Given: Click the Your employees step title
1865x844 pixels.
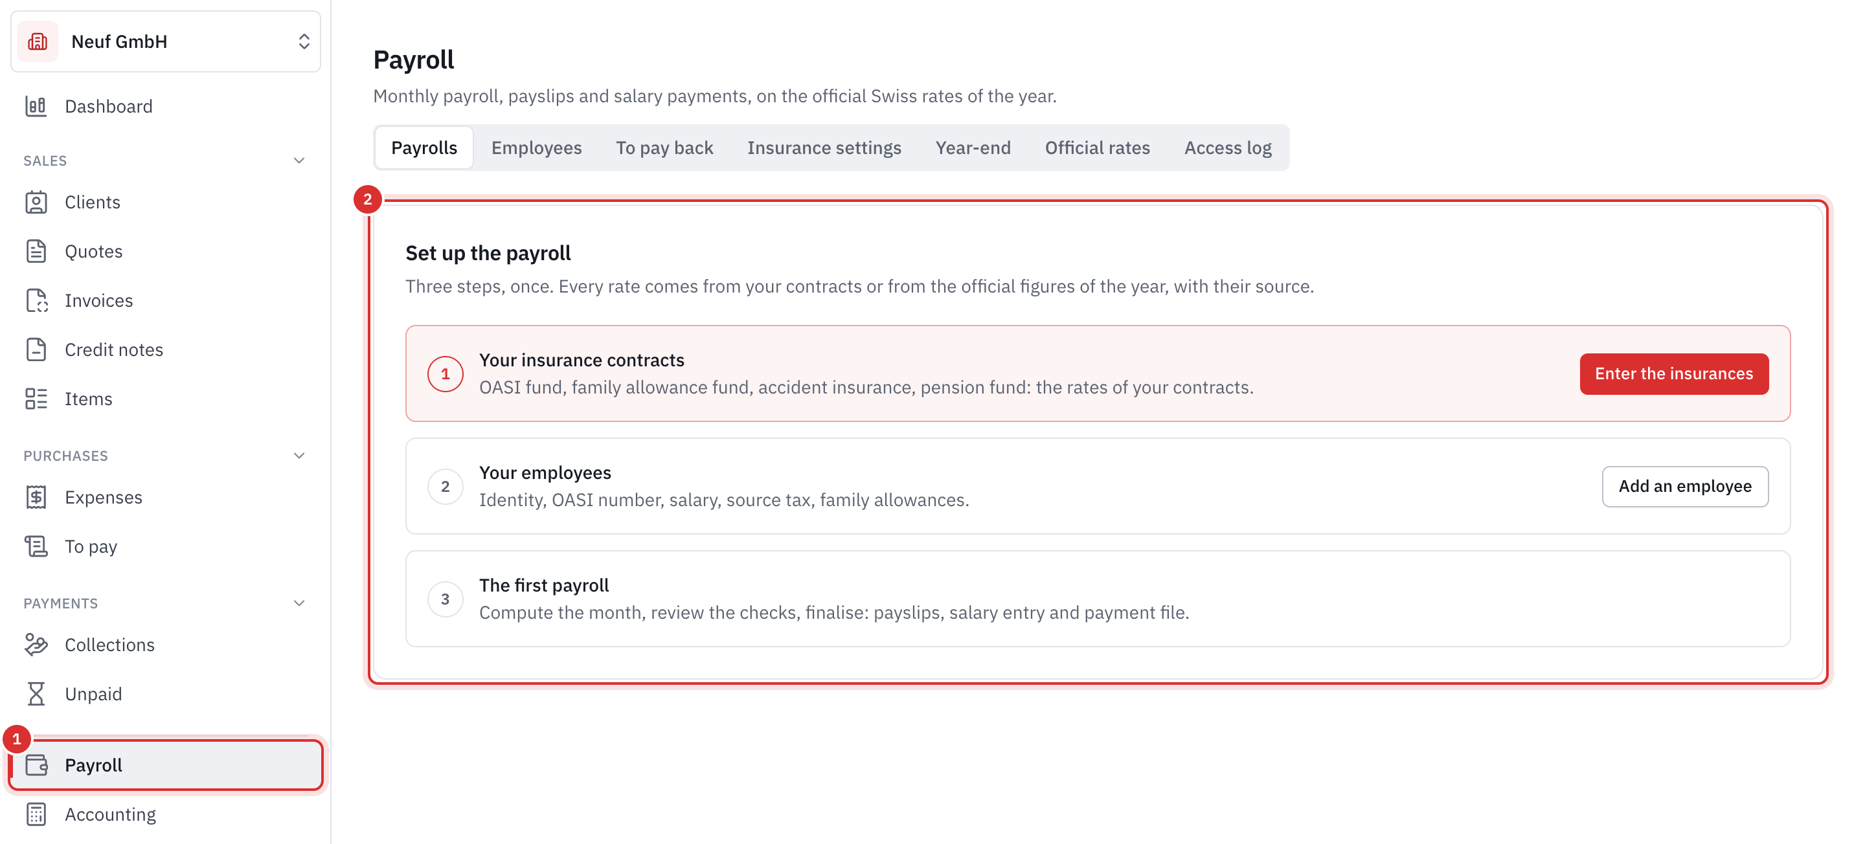Looking at the screenshot, I should pos(545,472).
